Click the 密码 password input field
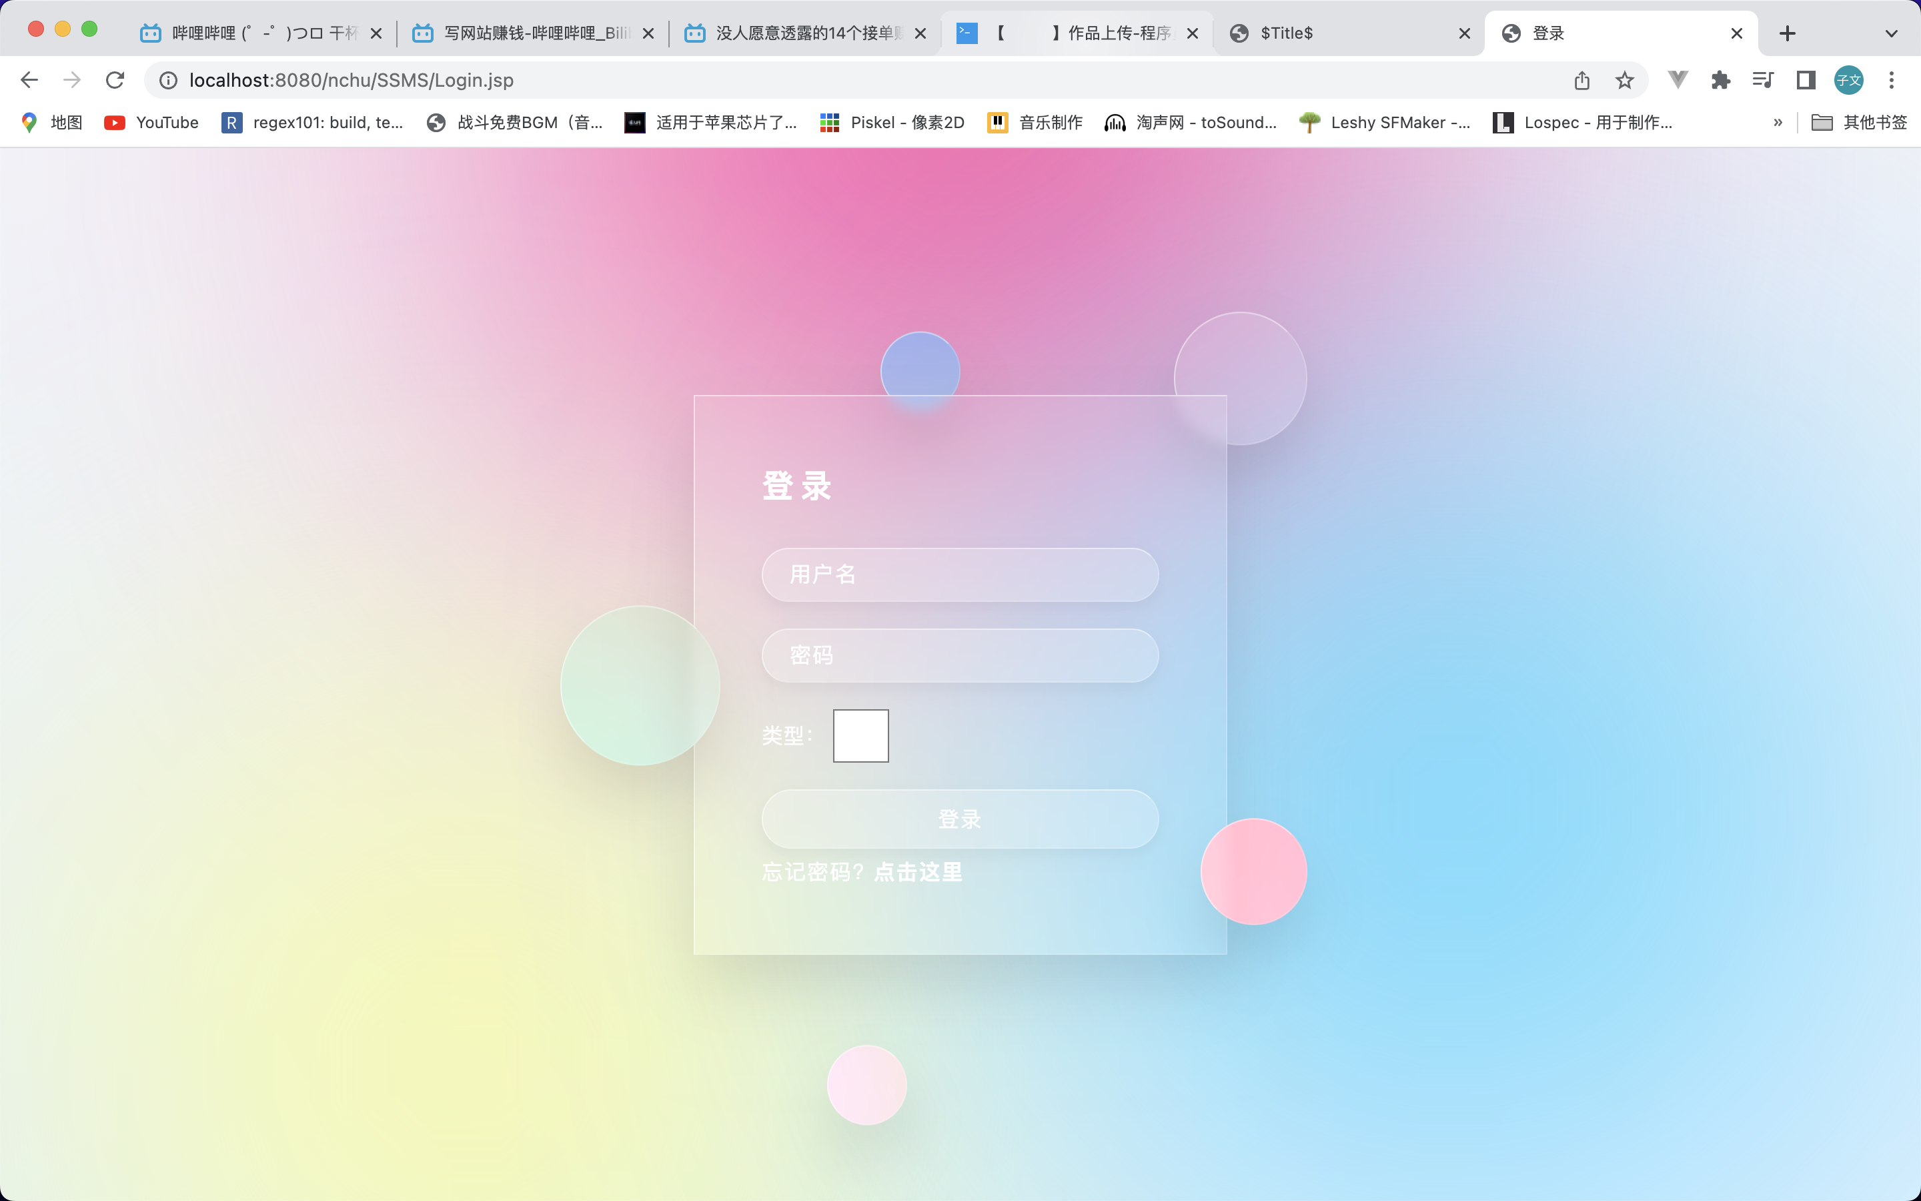Image resolution: width=1921 pixels, height=1201 pixels. (960, 655)
